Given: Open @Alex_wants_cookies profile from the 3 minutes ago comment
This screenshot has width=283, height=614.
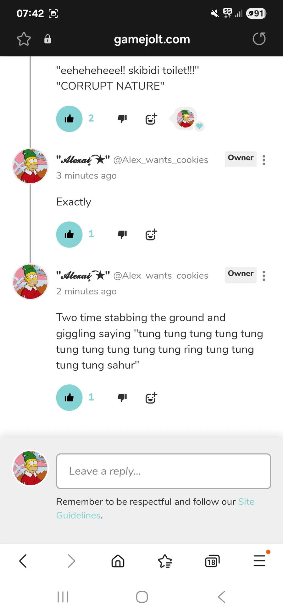Looking at the screenshot, I should (x=160, y=160).
